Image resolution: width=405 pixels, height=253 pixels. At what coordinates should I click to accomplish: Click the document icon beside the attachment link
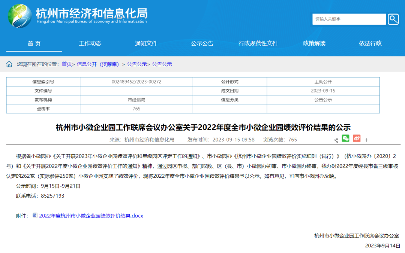pos(34,216)
